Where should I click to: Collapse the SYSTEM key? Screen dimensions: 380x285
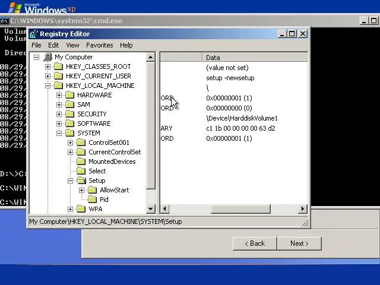coord(59,133)
